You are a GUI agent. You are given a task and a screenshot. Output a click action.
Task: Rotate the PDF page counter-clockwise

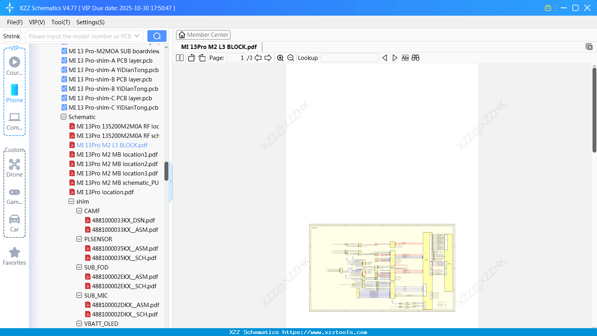click(x=191, y=58)
